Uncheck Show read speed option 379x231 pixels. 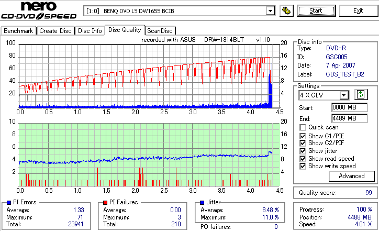click(x=303, y=159)
